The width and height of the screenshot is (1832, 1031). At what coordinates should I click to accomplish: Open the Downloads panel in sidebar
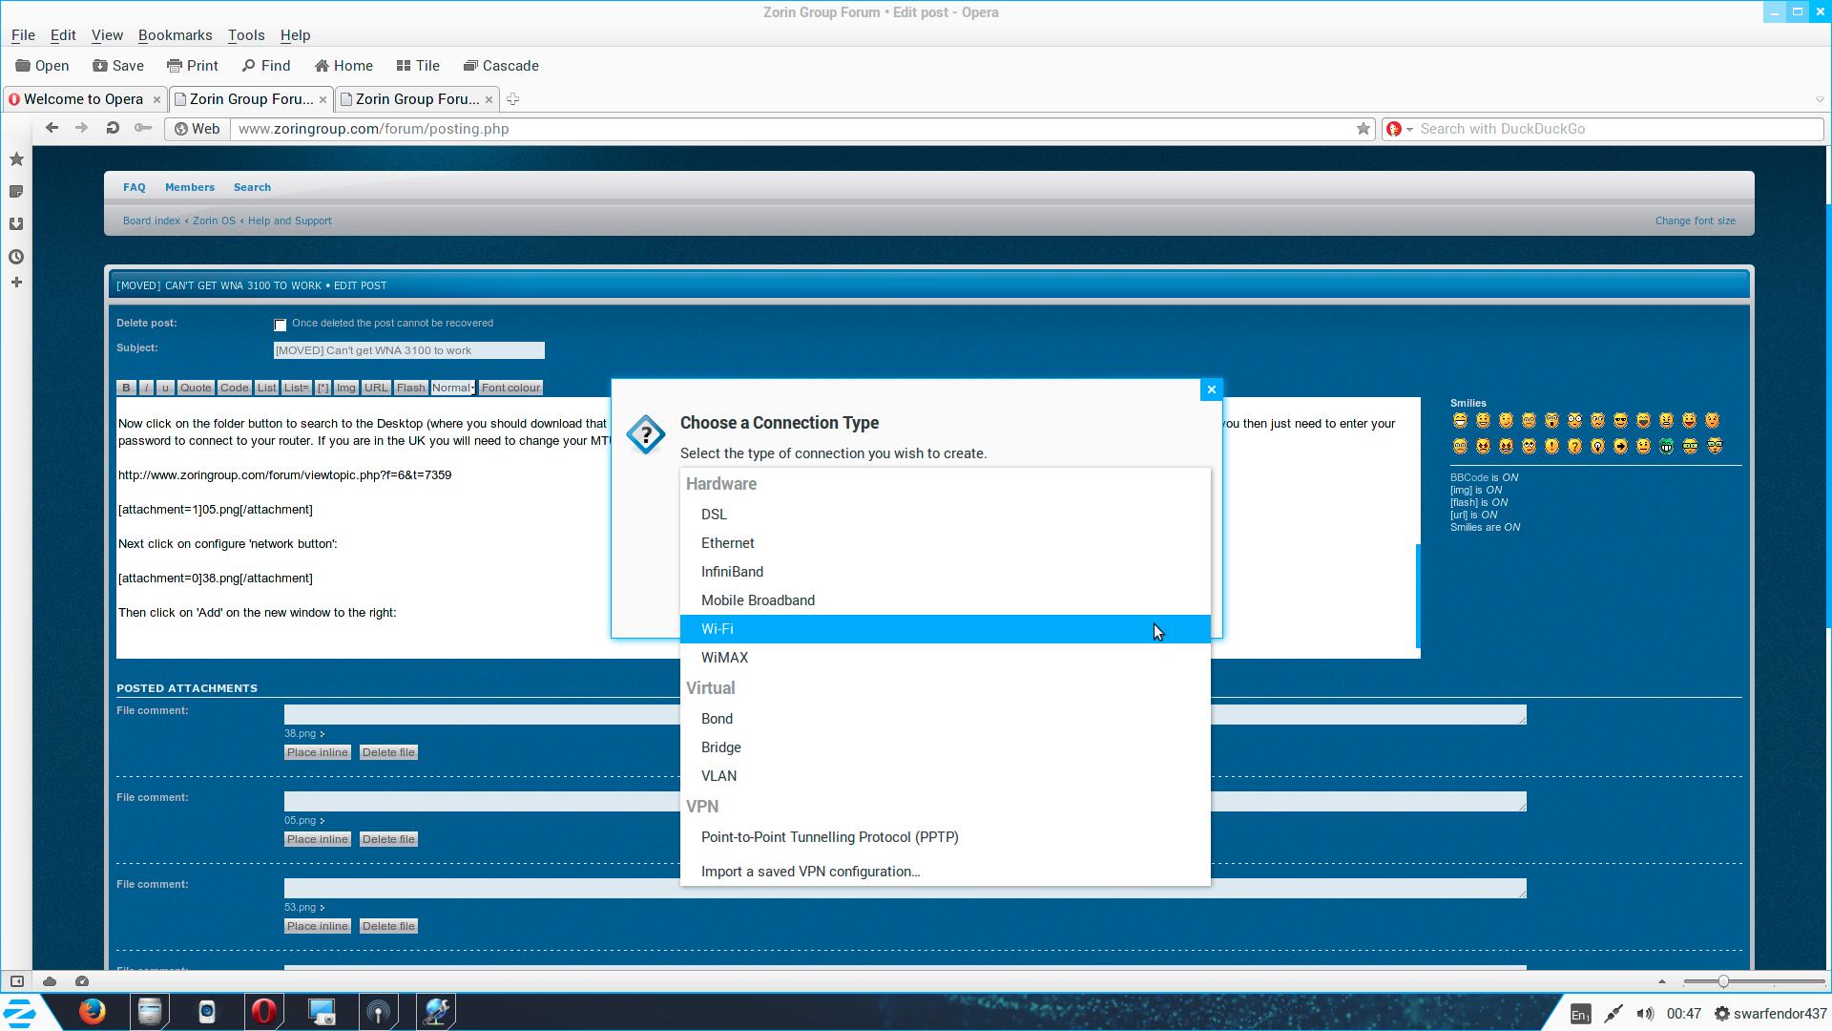click(x=16, y=224)
